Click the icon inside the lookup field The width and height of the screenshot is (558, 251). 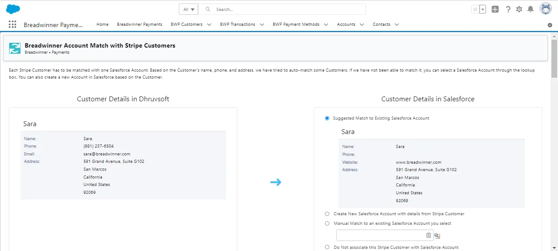tap(428, 235)
